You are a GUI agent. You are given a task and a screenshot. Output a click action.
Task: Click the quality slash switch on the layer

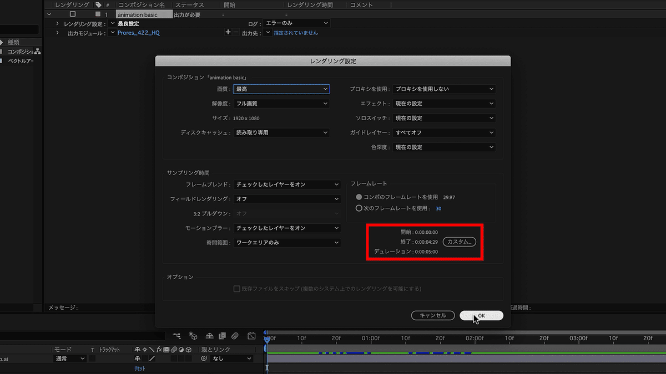(152, 358)
